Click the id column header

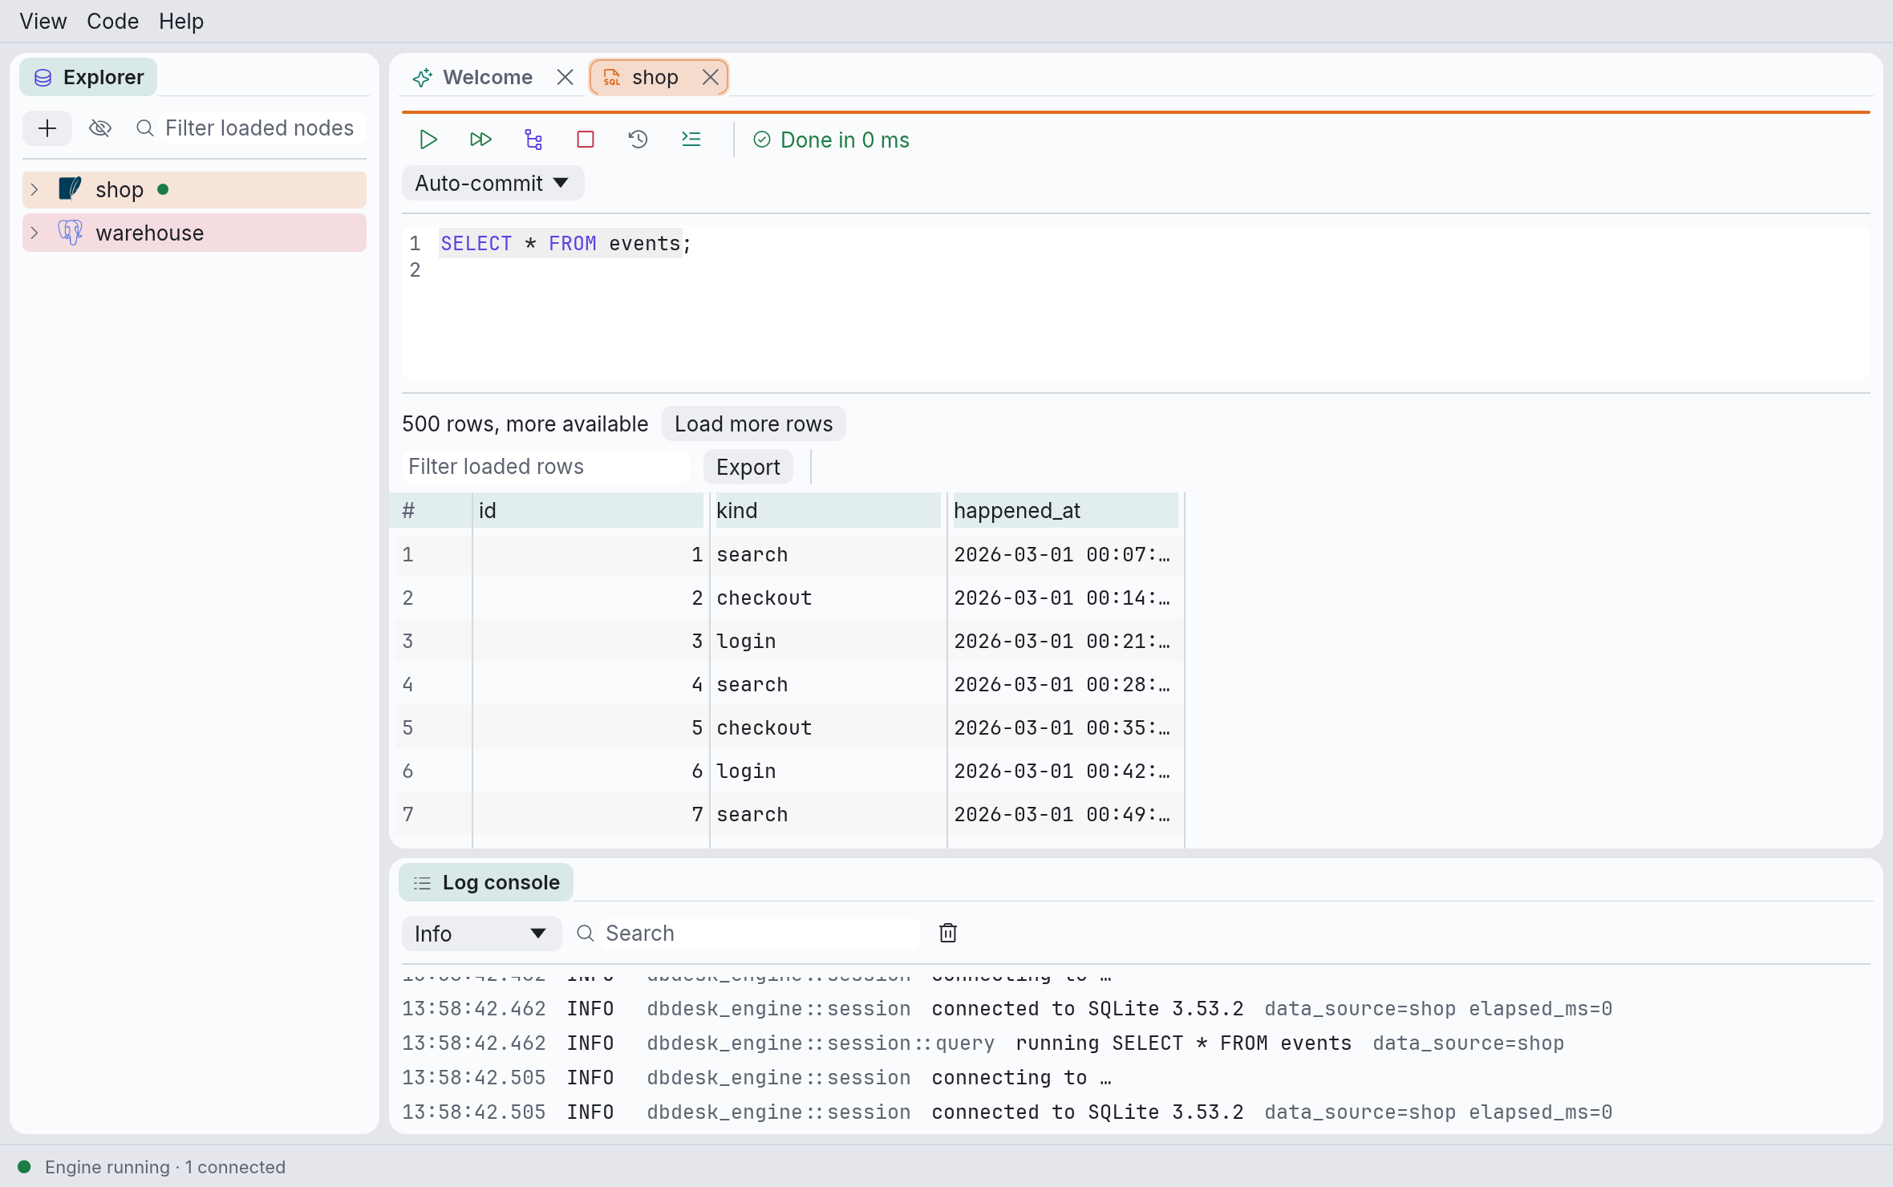[588, 510]
